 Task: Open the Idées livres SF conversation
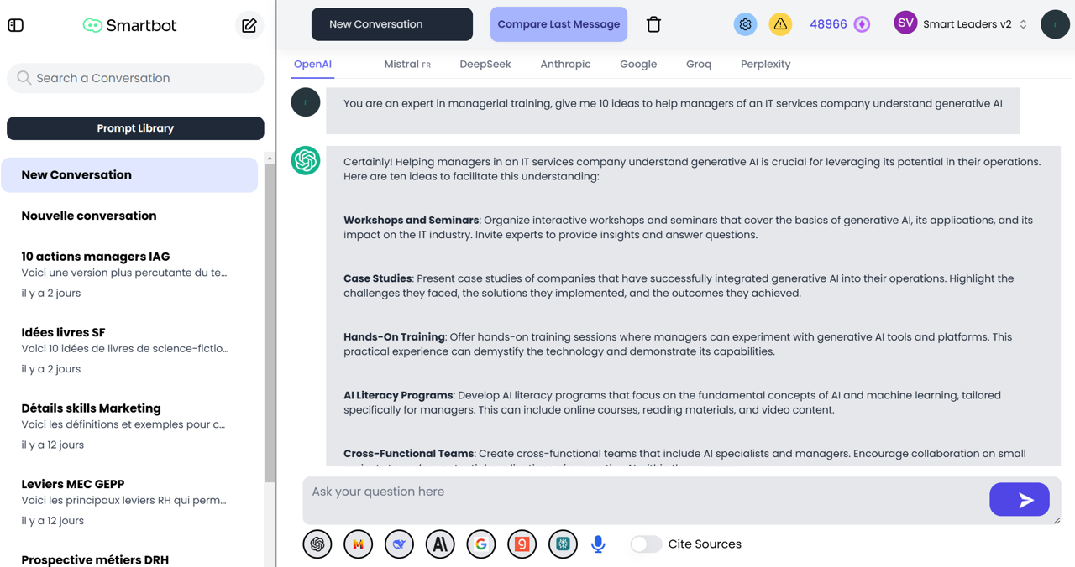tap(126, 350)
